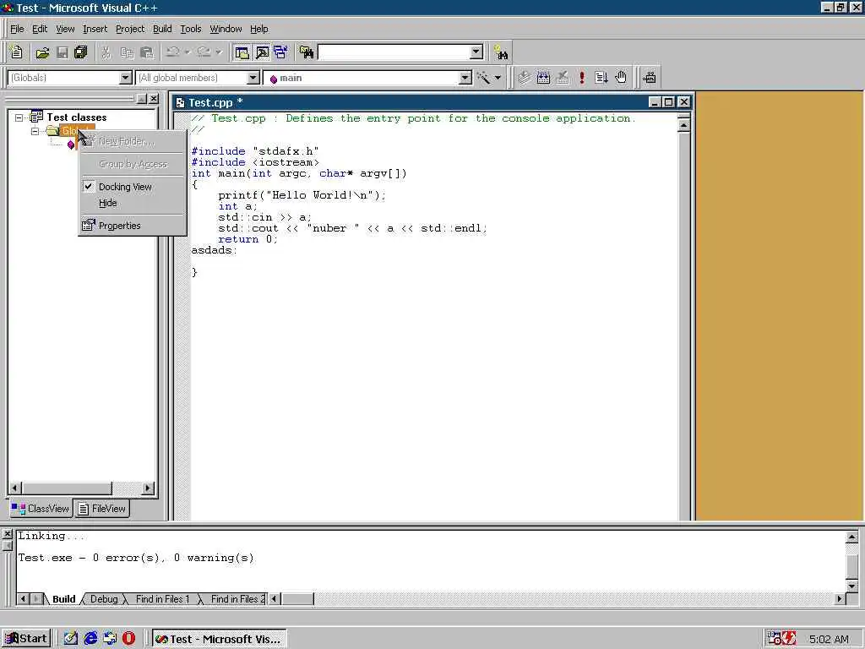Collapse the Globals folder tree node
The image size is (865, 649).
click(35, 131)
